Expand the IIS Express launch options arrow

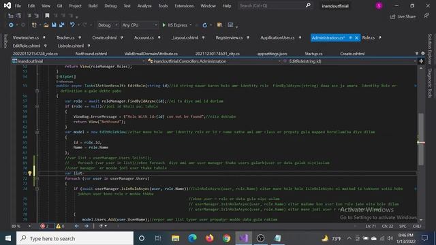click(x=191, y=25)
